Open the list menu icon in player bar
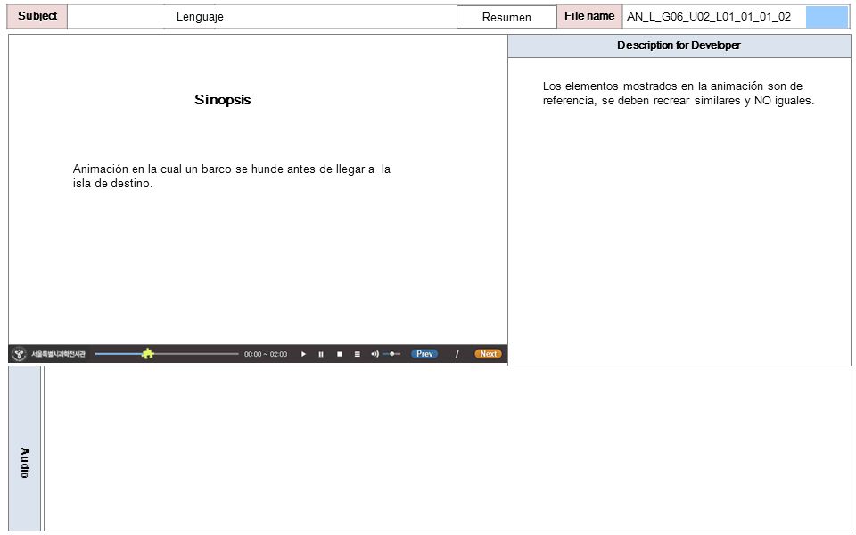 (x=357, y=354)
